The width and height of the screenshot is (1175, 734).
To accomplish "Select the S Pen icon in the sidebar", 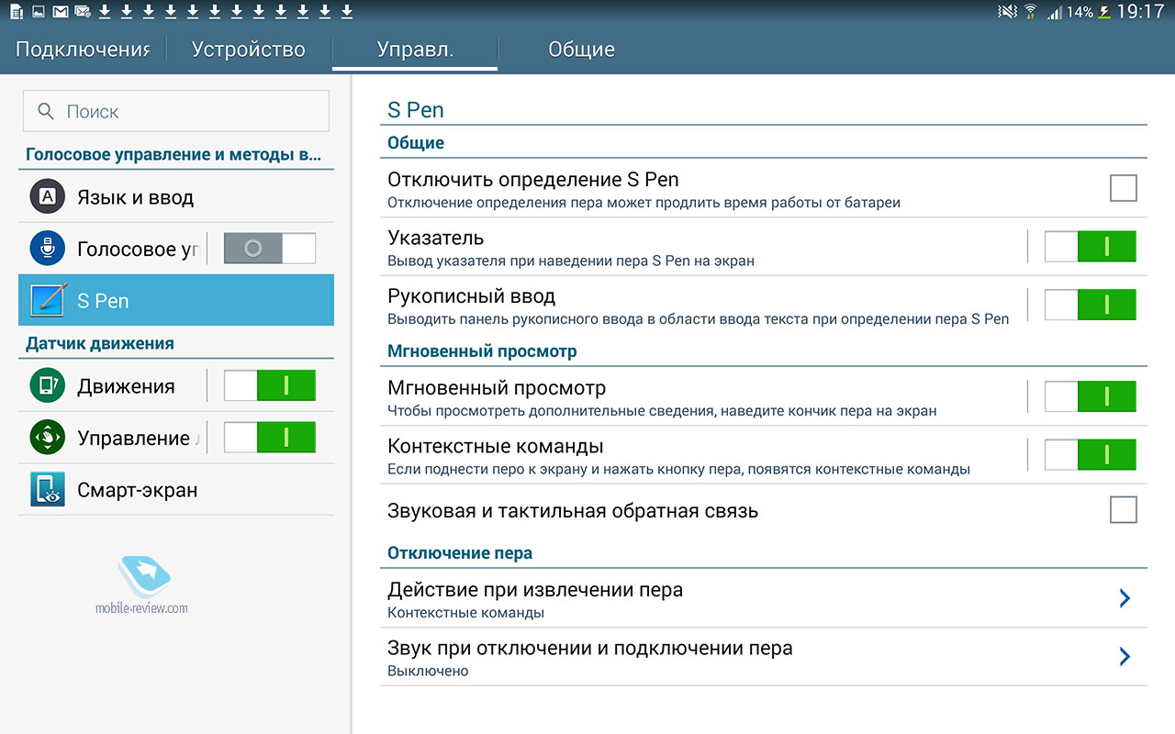I will click(x=47, y=300).
